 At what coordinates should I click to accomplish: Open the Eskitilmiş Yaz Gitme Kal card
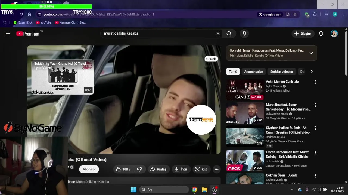(63, 77)
